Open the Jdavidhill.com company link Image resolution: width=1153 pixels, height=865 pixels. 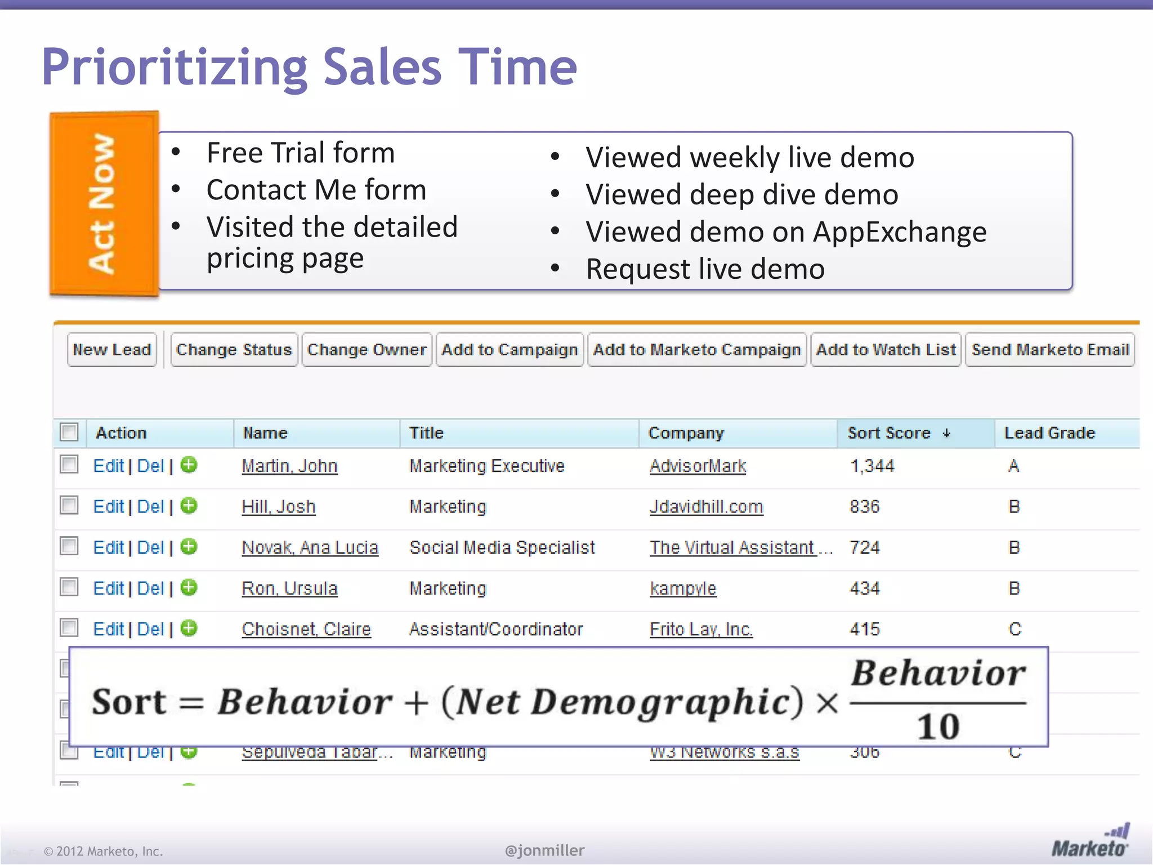[707, 507]
